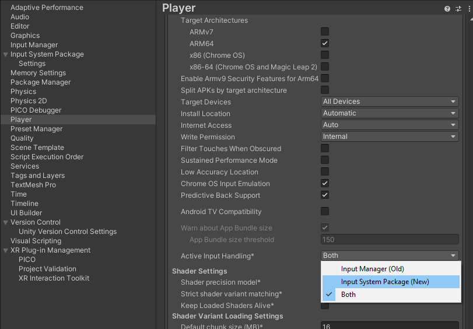Open UI Builder settings
473x329 pixels.
(x=26, y=213)
